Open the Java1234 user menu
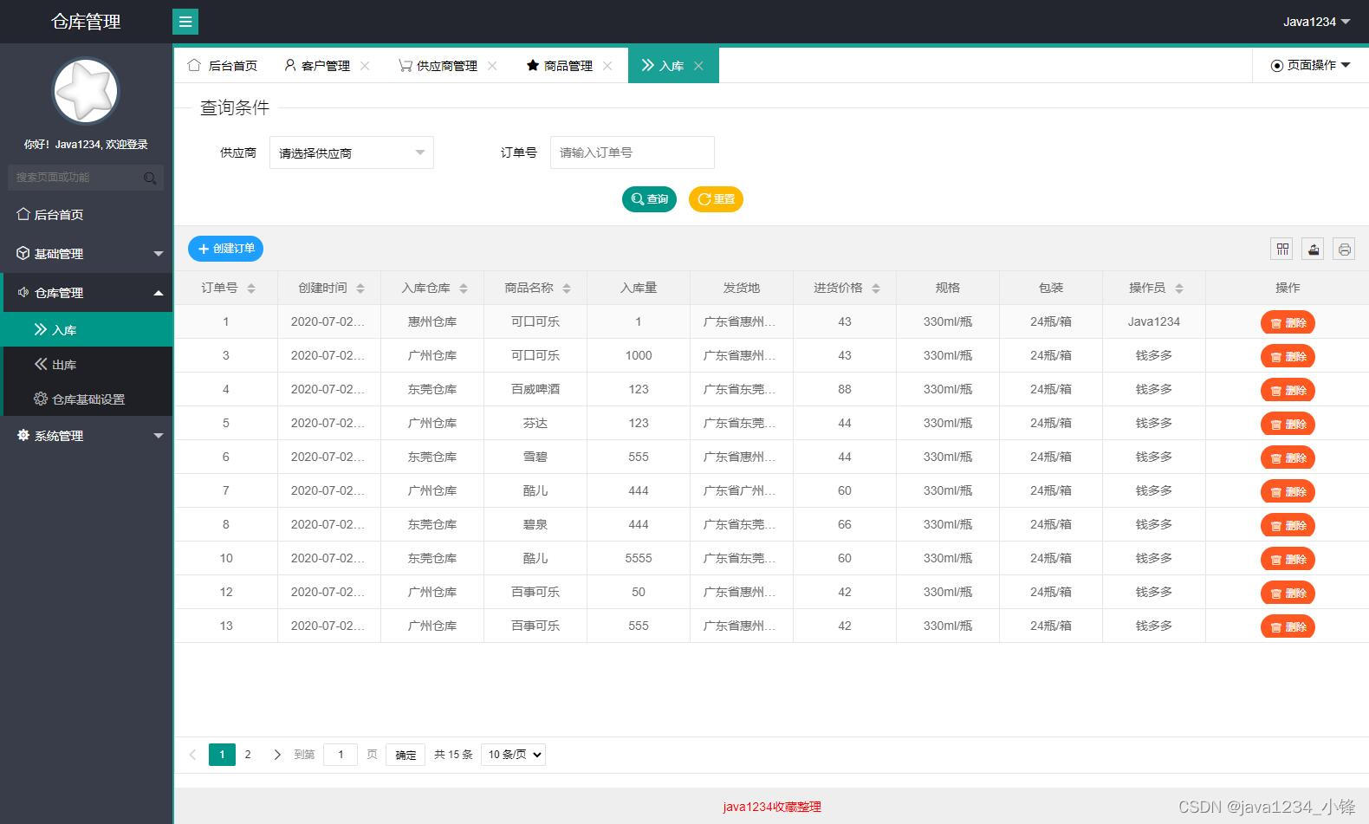 1316,22
